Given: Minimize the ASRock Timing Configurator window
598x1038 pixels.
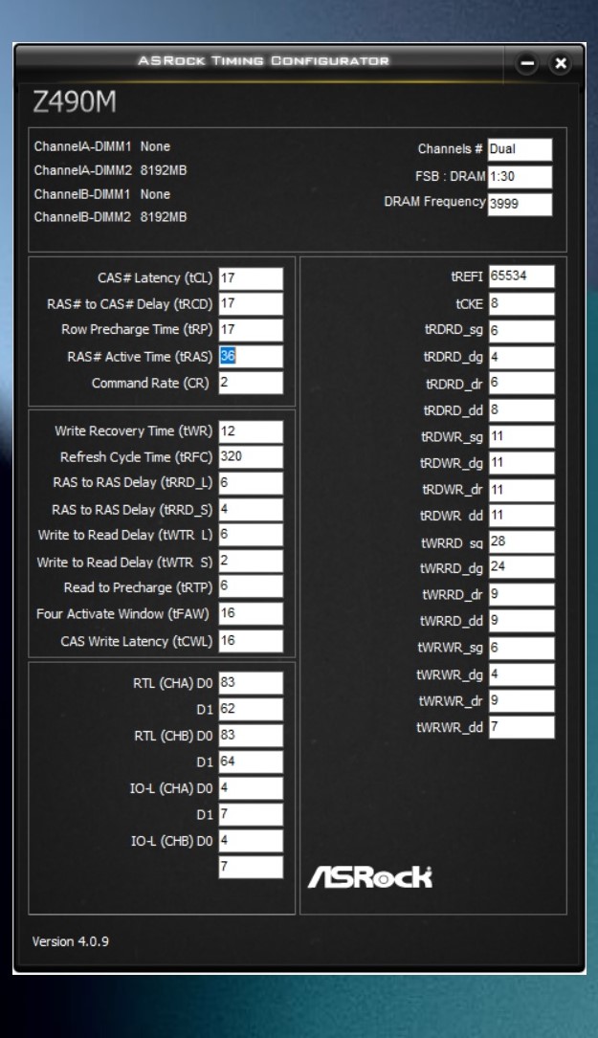Looking at the screenshot, I should pos(527,63).
